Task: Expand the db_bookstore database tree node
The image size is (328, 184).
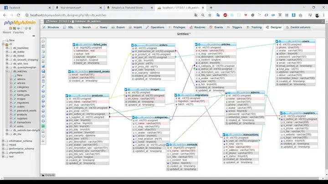Action: point(7,48)
